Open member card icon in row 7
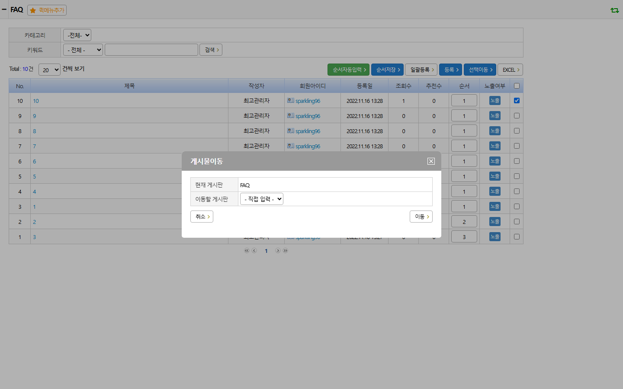The width and height of the screenshot is (623, 389). 291,146
